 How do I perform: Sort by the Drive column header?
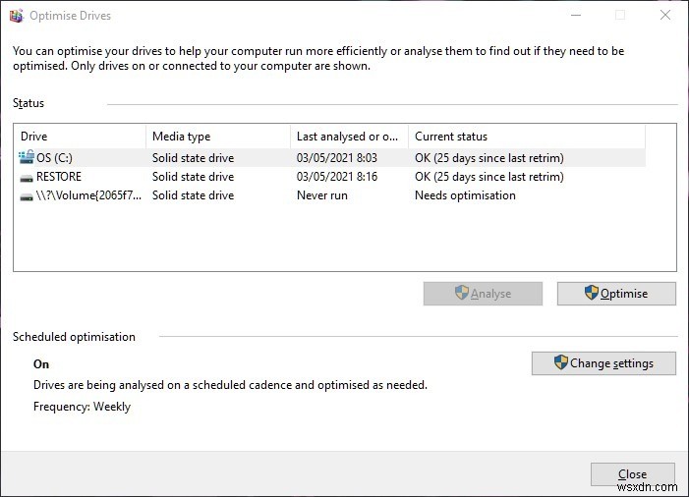[x=80, y=137]
